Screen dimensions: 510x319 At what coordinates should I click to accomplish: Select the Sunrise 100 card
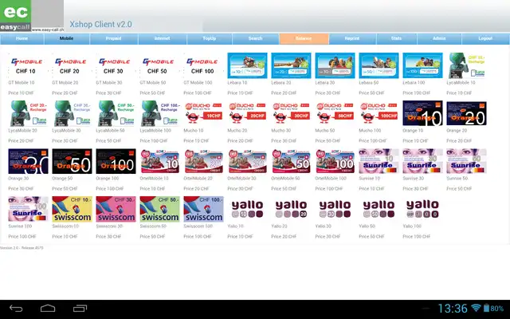click(28, 209)
